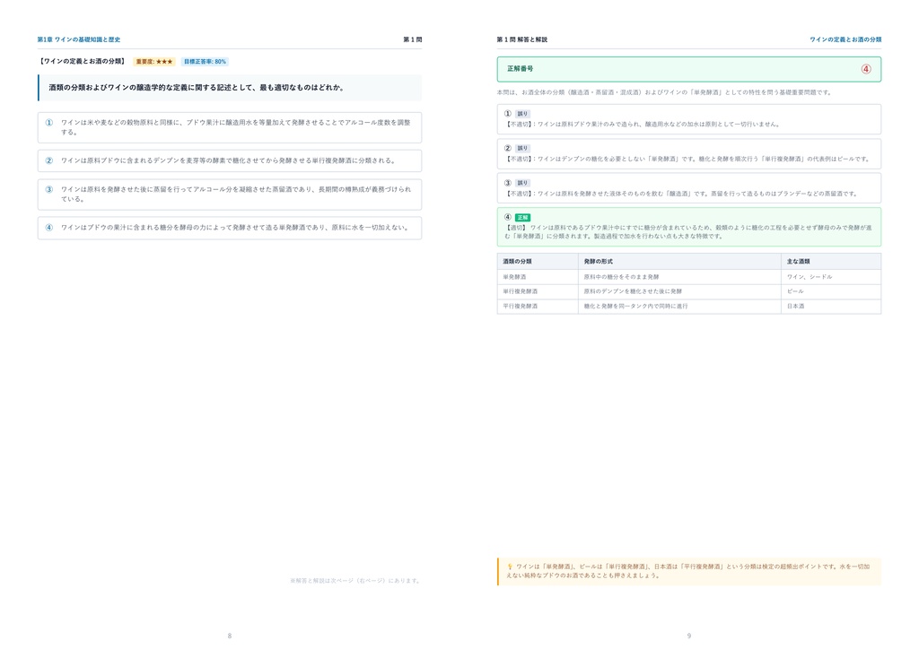Screen dimensions: 919x649
Task: Click the 【適切】 explanation text in the green box
Action: coord(688,232)
